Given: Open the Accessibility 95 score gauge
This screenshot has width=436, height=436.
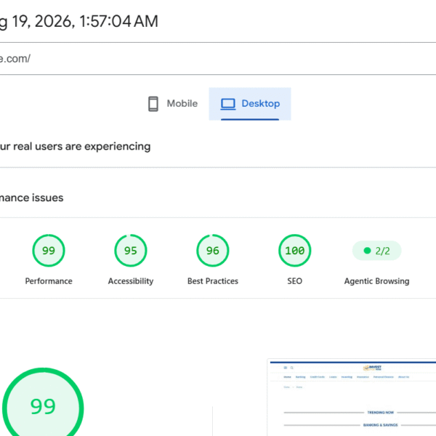Looking at the screenshot, I should pyautogui.click(x=131, y=251).
